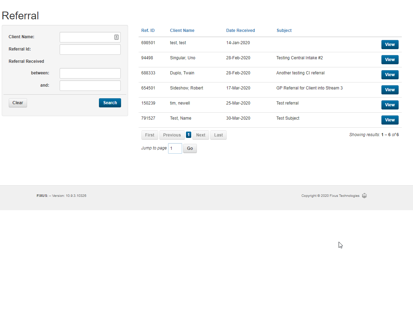
Task: Click the Search button
Action: point(110,103)
